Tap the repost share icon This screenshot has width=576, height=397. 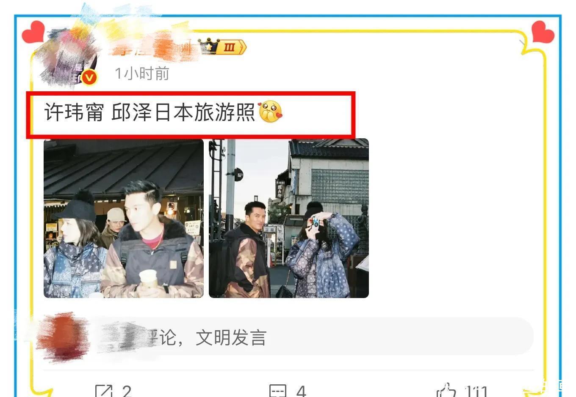coord(103,391)
